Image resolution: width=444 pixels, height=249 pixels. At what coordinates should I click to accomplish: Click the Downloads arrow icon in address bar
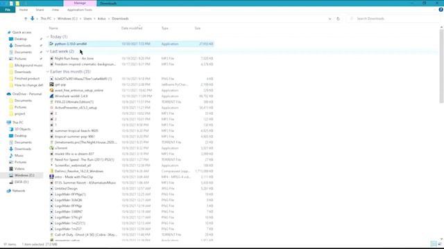[33, 19]
